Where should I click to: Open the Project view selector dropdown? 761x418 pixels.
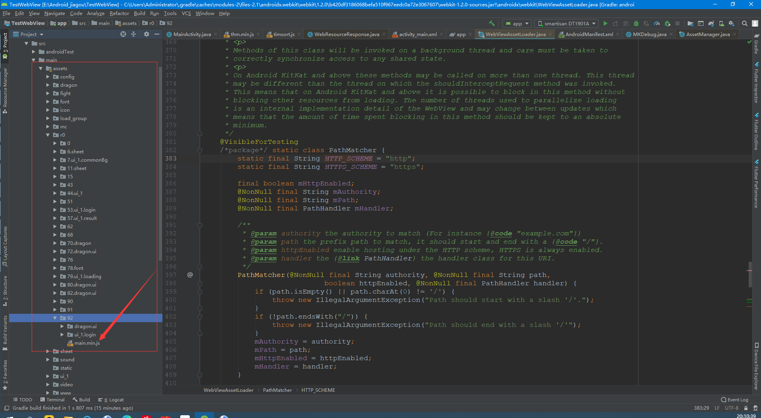pos(28,34)
